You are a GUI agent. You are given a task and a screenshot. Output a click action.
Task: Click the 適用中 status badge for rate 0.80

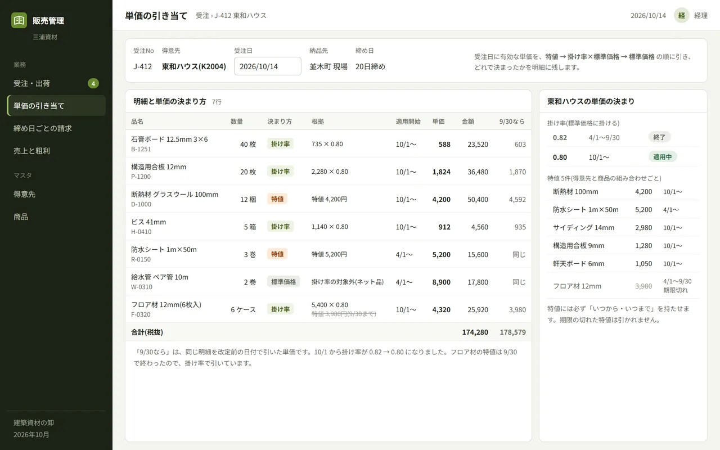pyautogui.click(x=663, y=157)
